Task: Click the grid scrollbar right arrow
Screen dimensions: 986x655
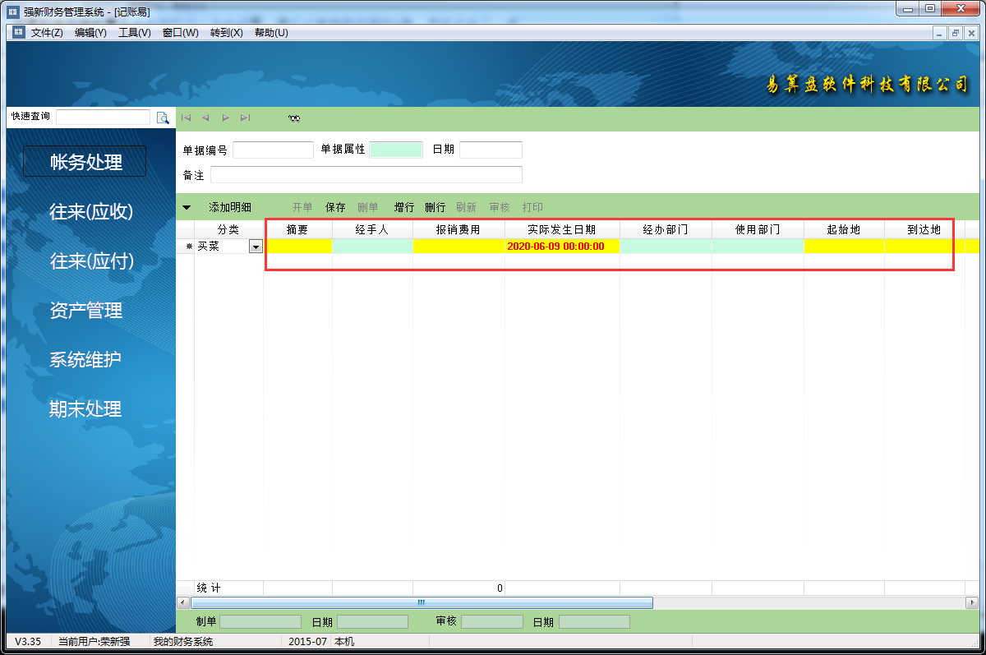Action: [970, 602]
